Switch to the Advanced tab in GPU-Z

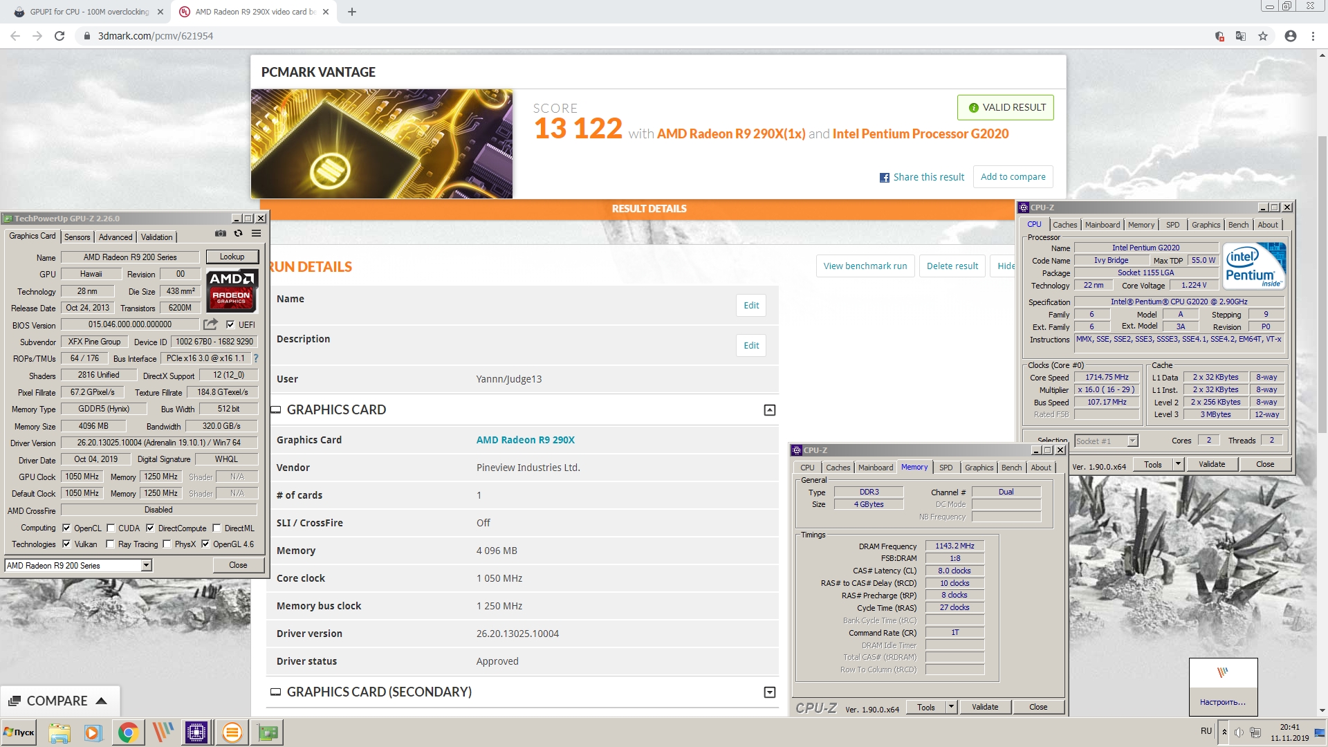click(115, 237)
